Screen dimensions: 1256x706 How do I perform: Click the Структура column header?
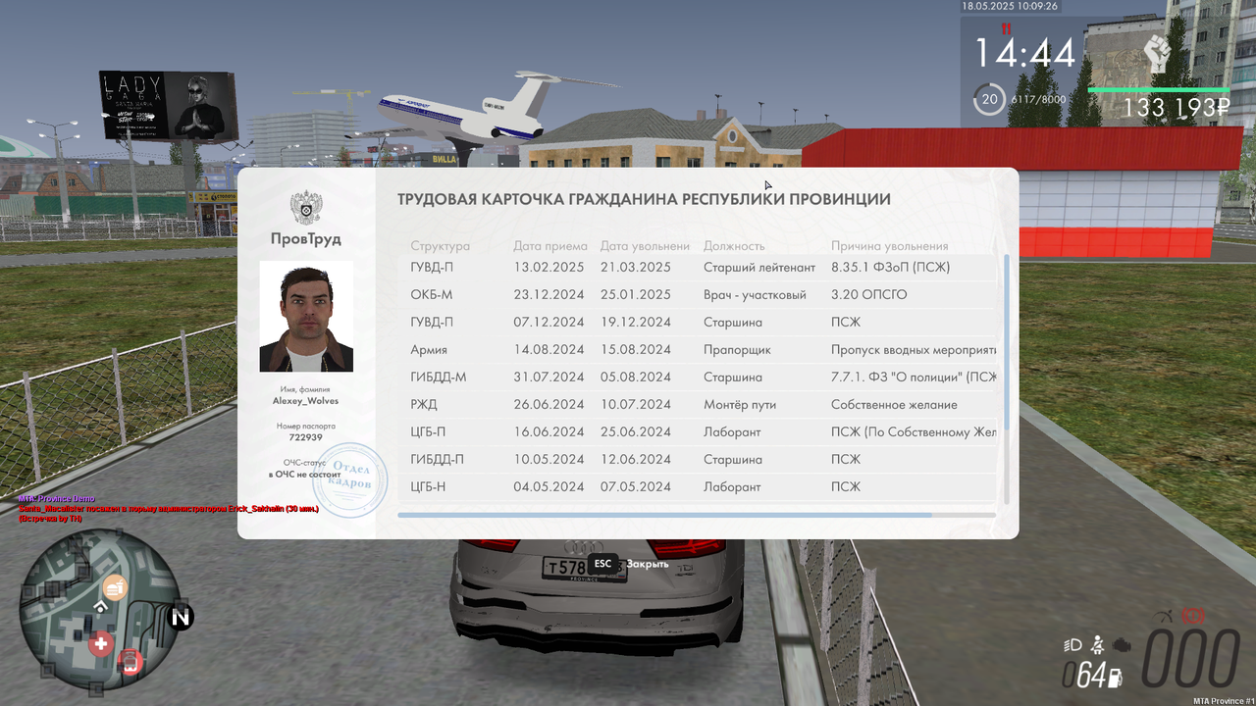(x=441, y=246)
